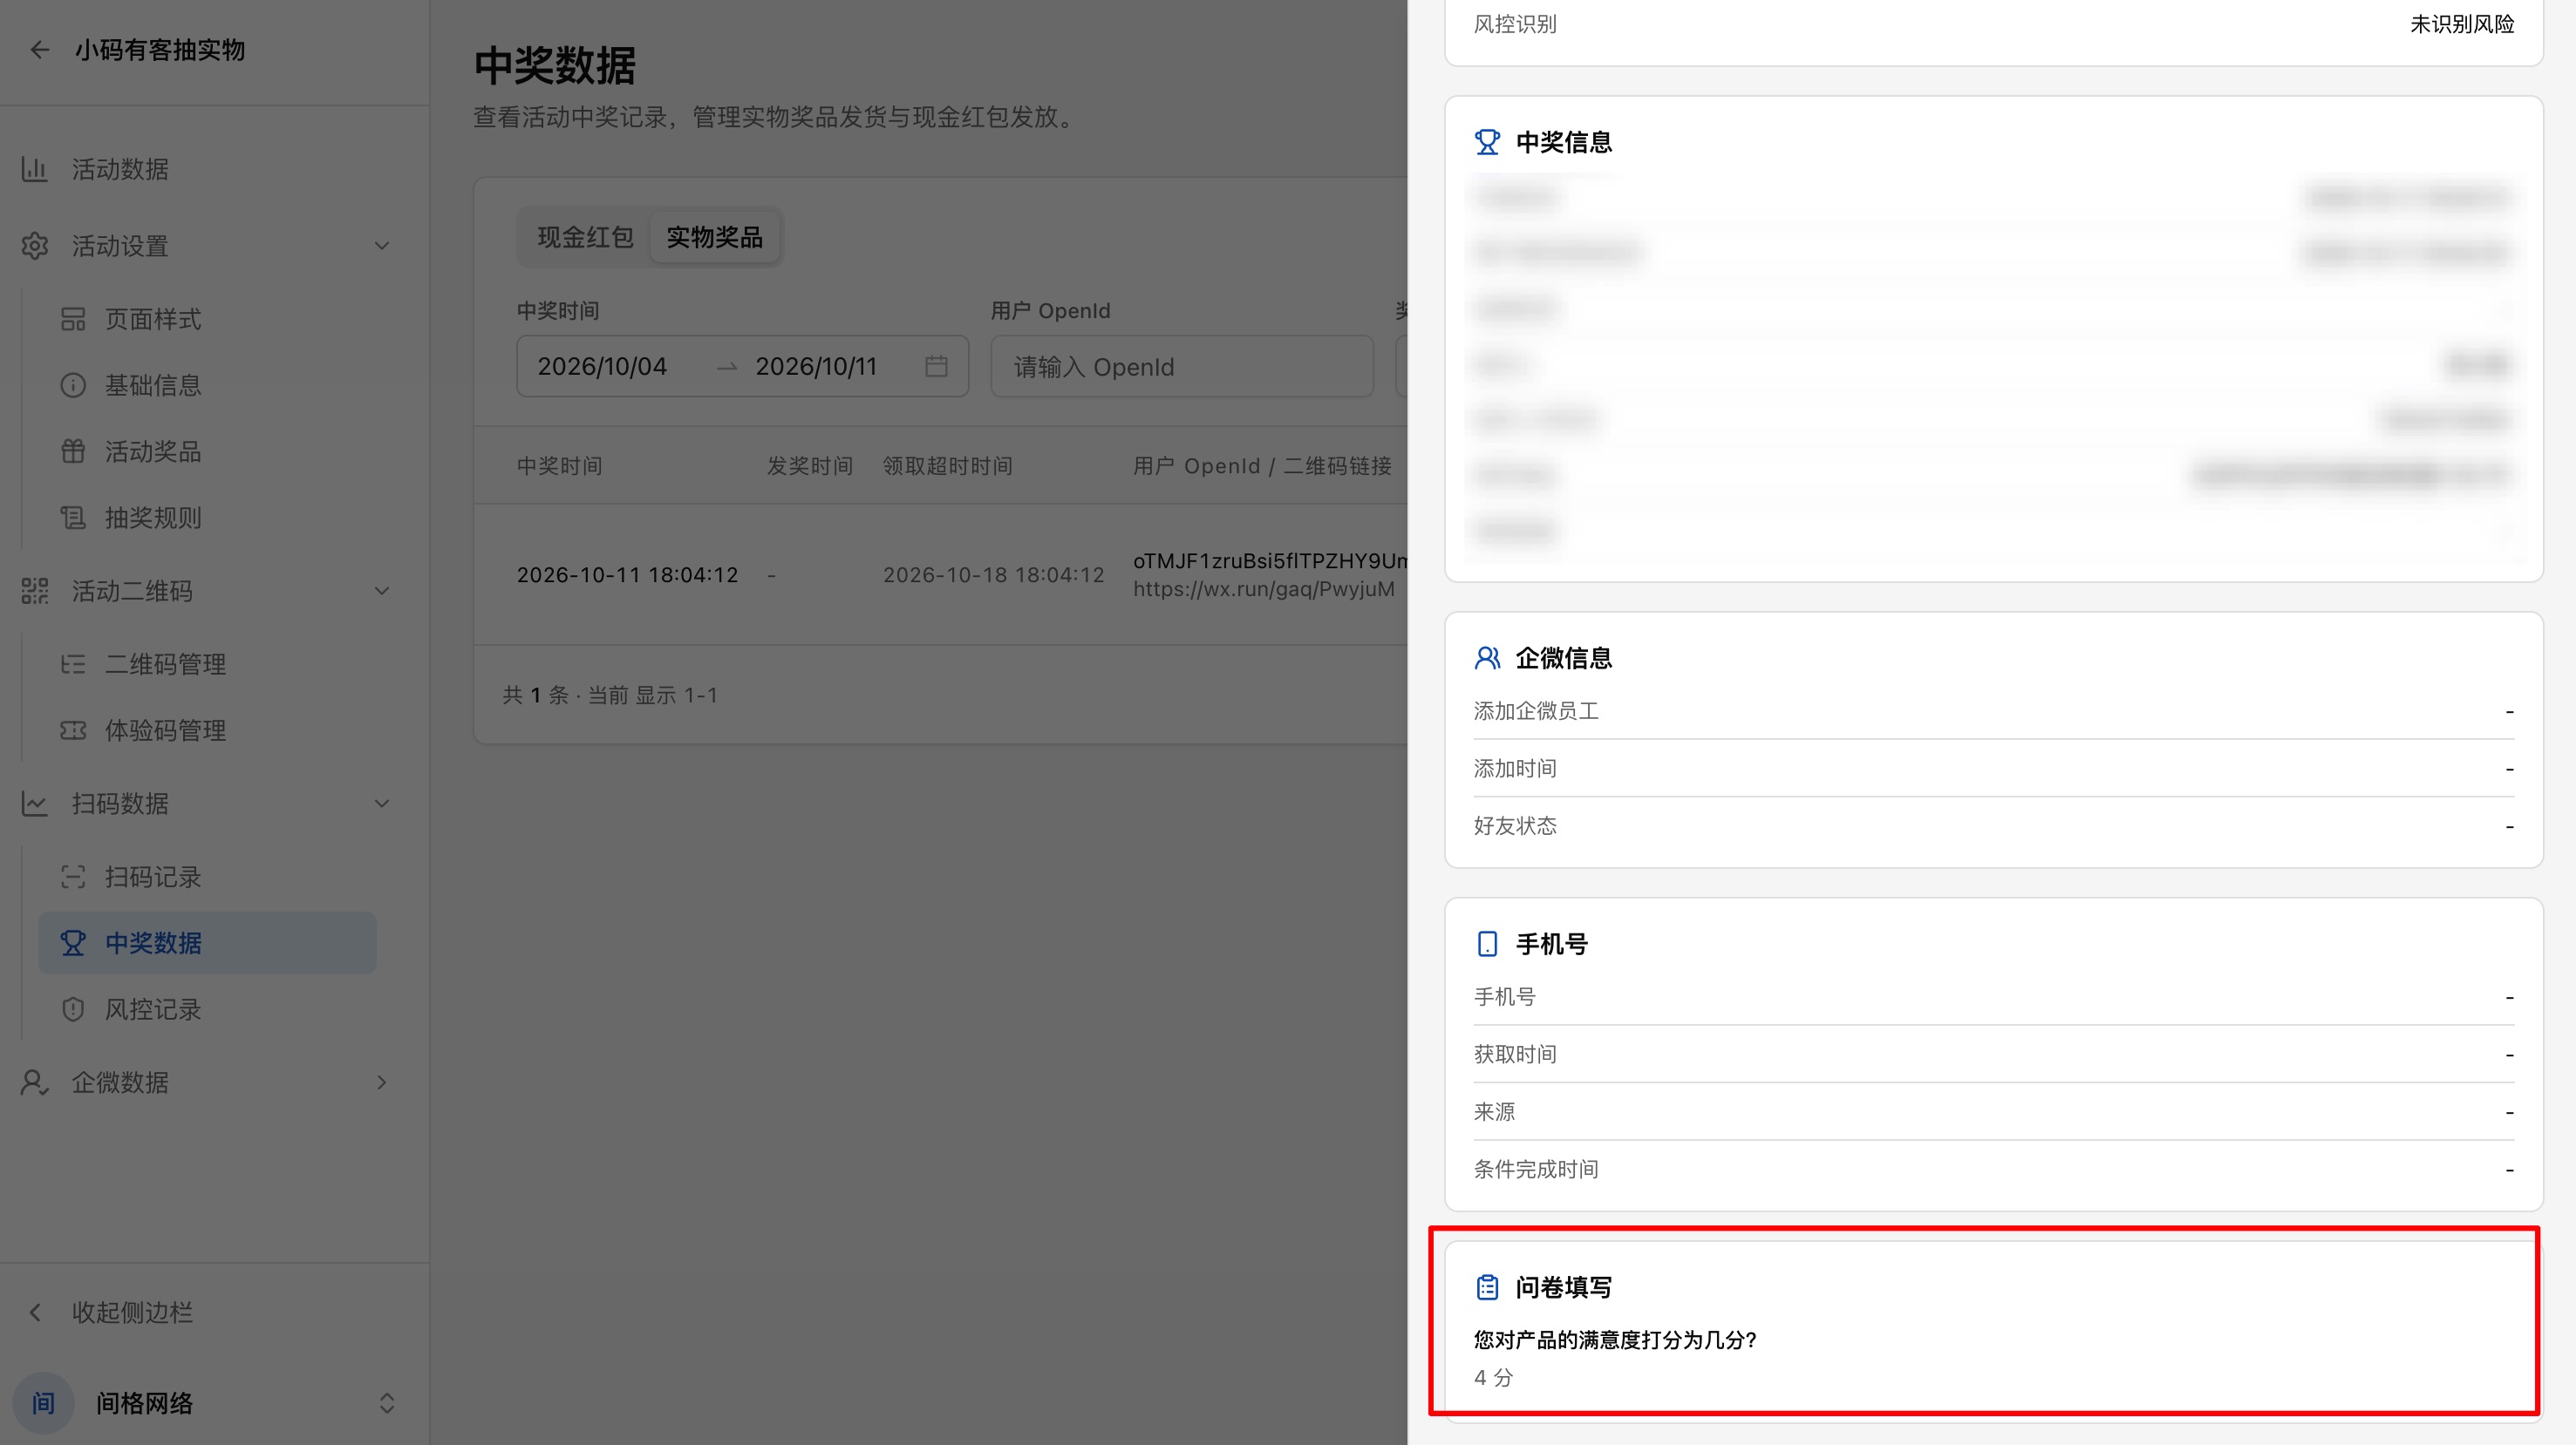Click the 2026-10-18 18:04:12 timeout cell
The width and height of the screenshot is (2576, 1445).
pos(993,574)
